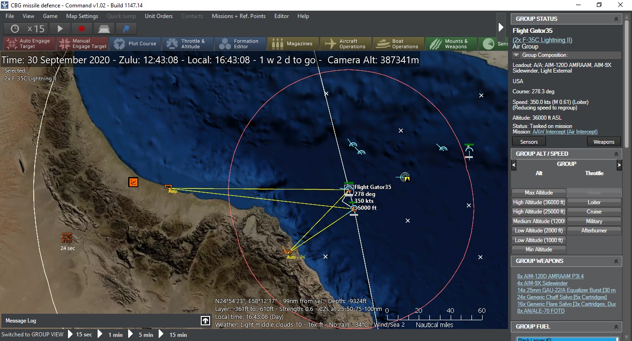Select the hostile unit marked 24 sec
The height and width of the screenshot is (341, 632).
pos(67,238)
